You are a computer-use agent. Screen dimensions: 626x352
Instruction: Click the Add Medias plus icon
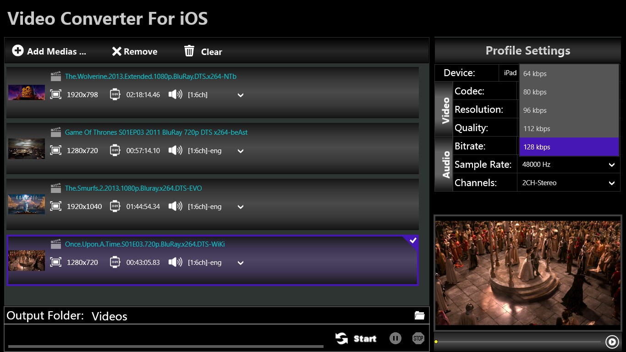[17, 51]
